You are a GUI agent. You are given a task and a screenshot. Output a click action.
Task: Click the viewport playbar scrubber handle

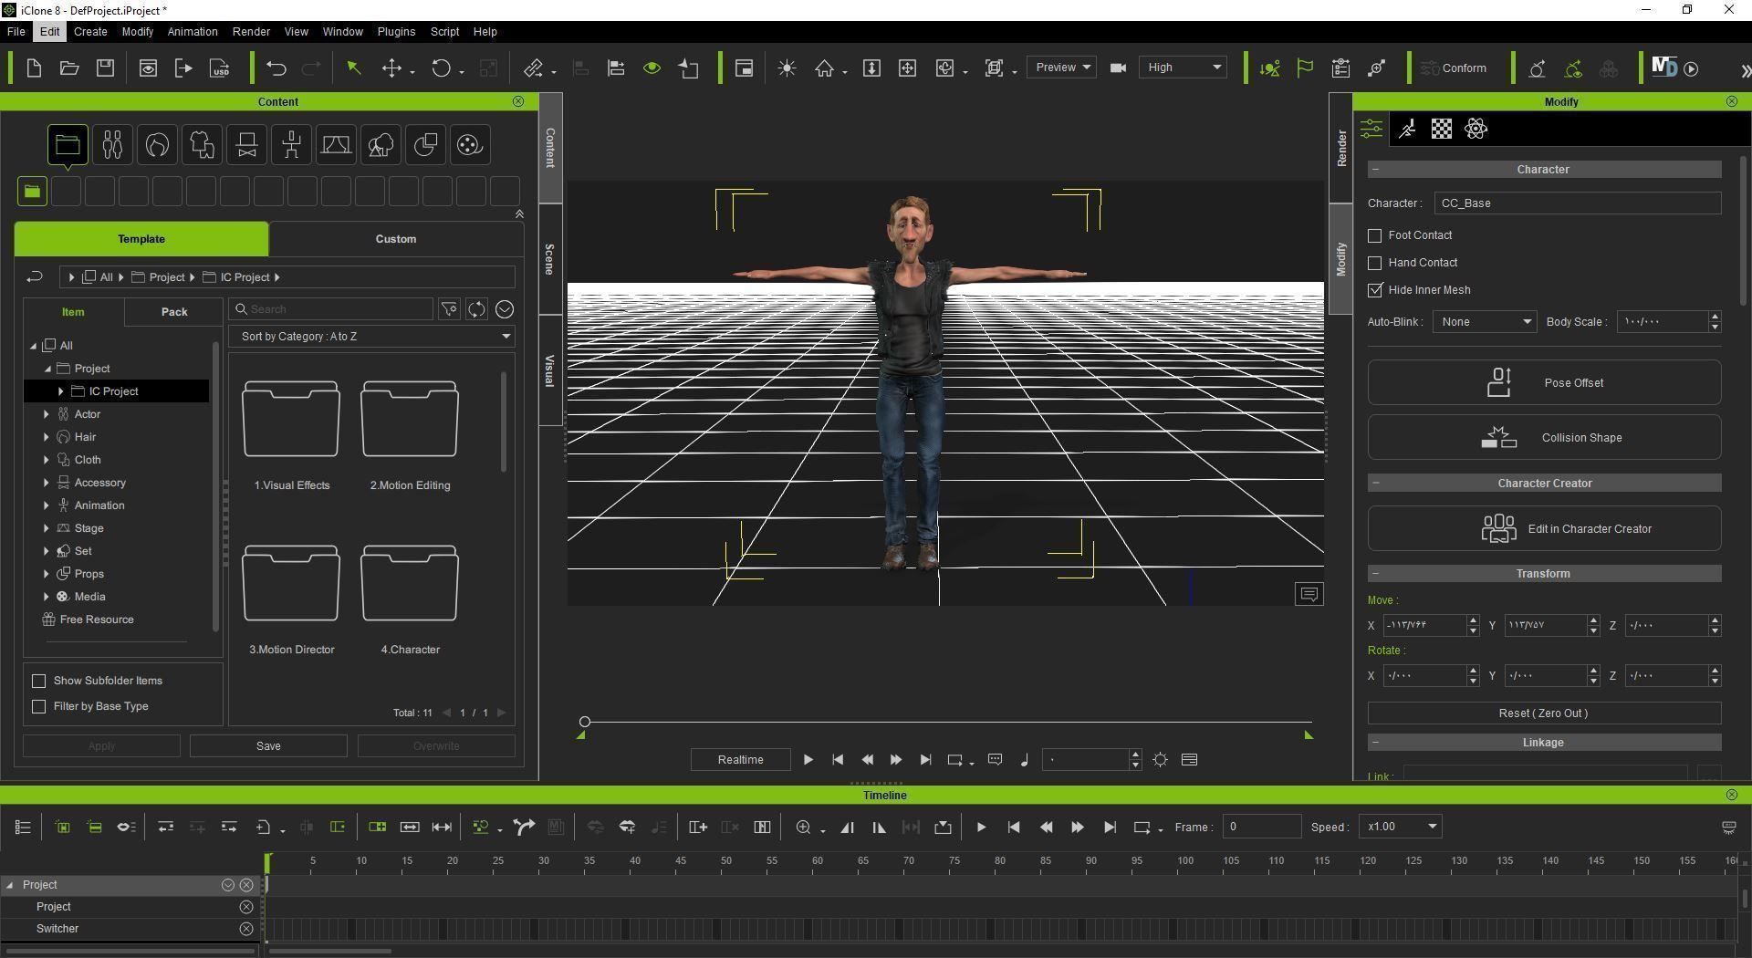tap(585, 722)
